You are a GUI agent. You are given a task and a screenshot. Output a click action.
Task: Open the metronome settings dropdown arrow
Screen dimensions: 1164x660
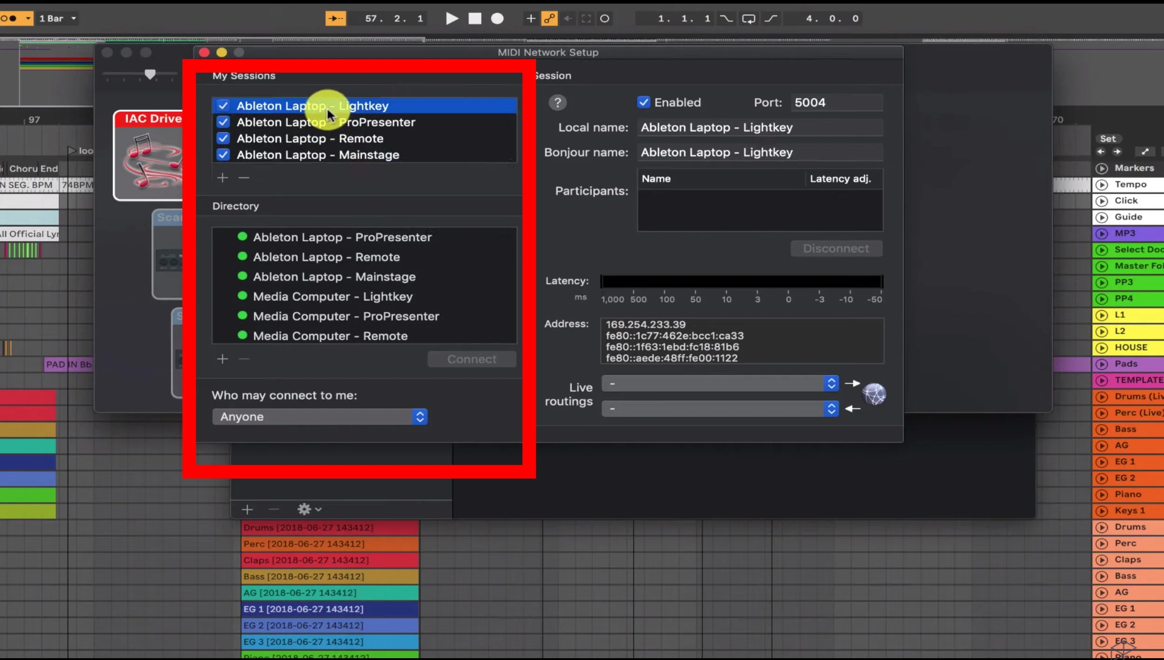point(28,19)
